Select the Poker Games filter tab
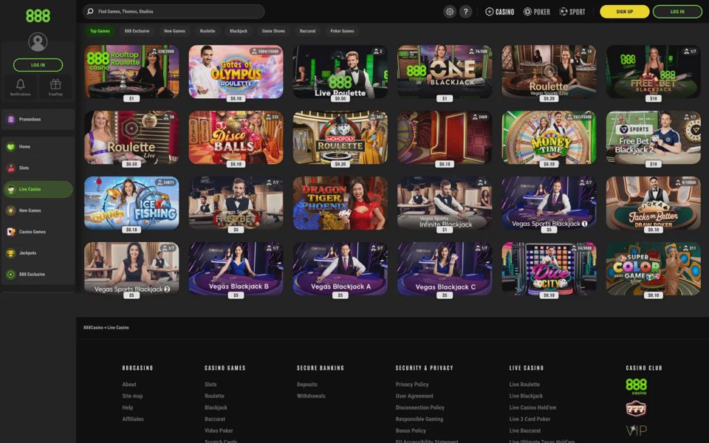 coord(342,31)
